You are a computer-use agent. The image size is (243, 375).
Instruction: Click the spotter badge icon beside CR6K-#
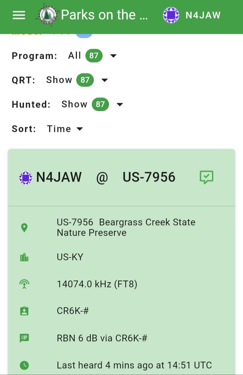point(24,311)
